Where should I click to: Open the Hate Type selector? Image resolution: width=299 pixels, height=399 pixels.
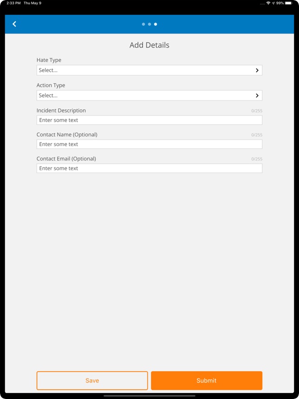(x=149, y=70)
